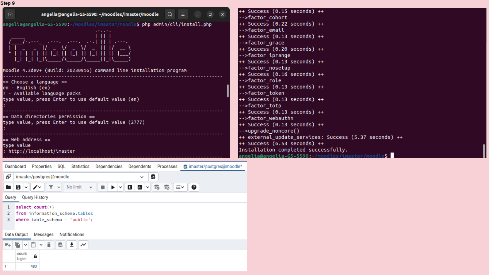Click http://localhost/imaster text in terminal
Screen dimensions: 489x275
42,151
